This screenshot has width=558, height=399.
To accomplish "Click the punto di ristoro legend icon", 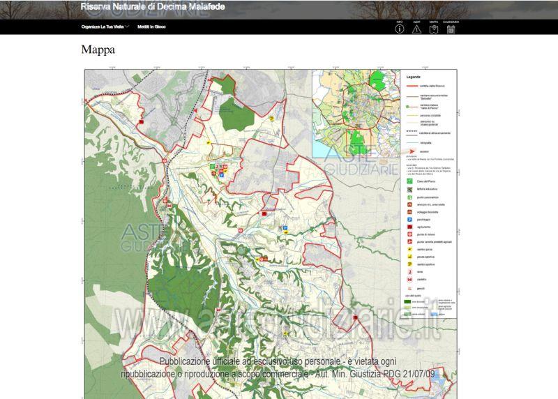I will pyautogui.click(x=409, y=234).
